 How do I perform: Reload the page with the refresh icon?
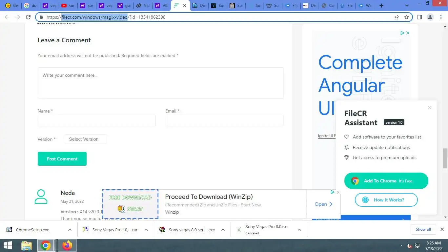(x=28, y=17)
